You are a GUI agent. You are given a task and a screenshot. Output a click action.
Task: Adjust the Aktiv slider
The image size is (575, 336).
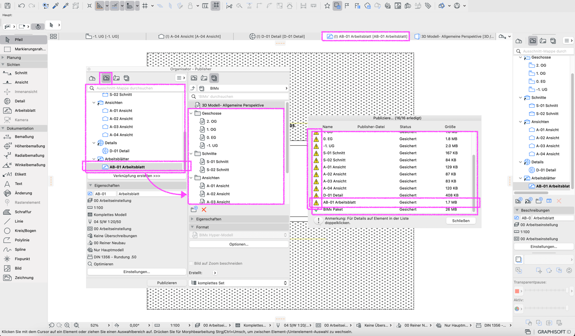tap(547, 308)
